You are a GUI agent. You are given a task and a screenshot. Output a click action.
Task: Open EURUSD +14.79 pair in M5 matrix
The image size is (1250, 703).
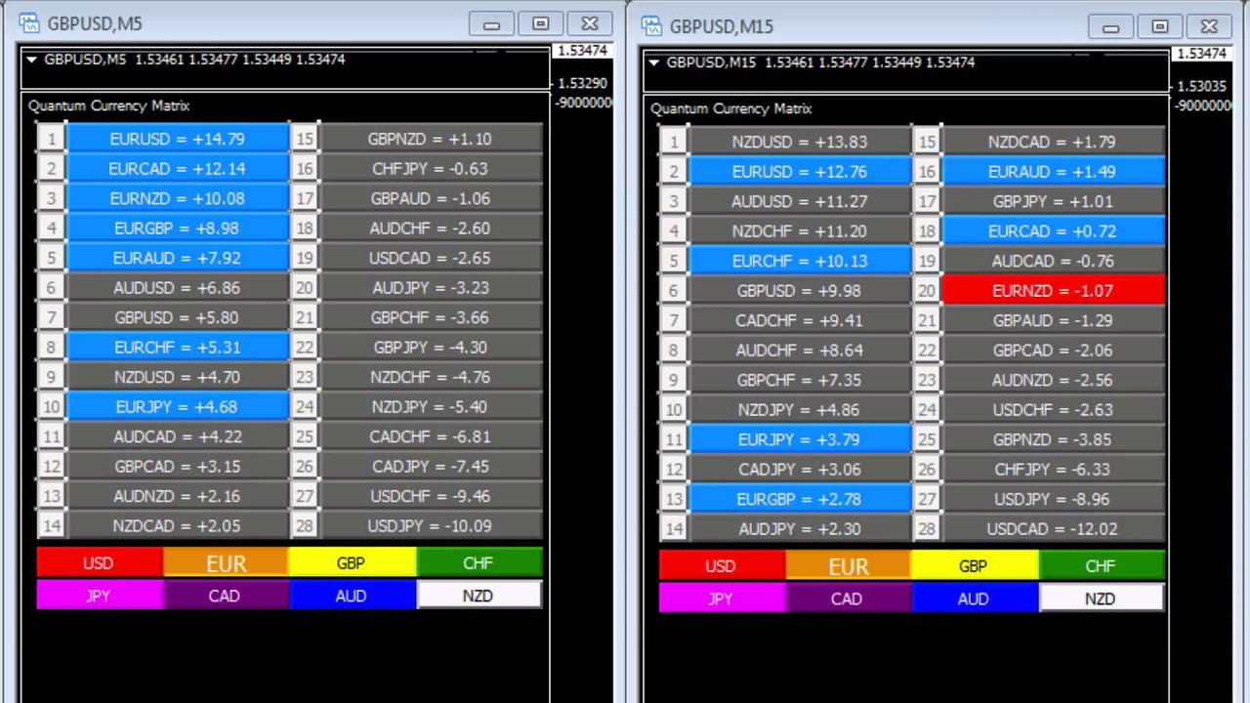(178, 140)
